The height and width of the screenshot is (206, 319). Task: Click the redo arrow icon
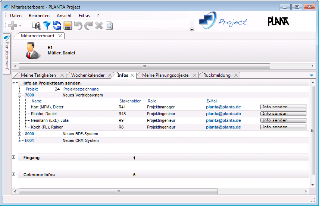point(88,25)
